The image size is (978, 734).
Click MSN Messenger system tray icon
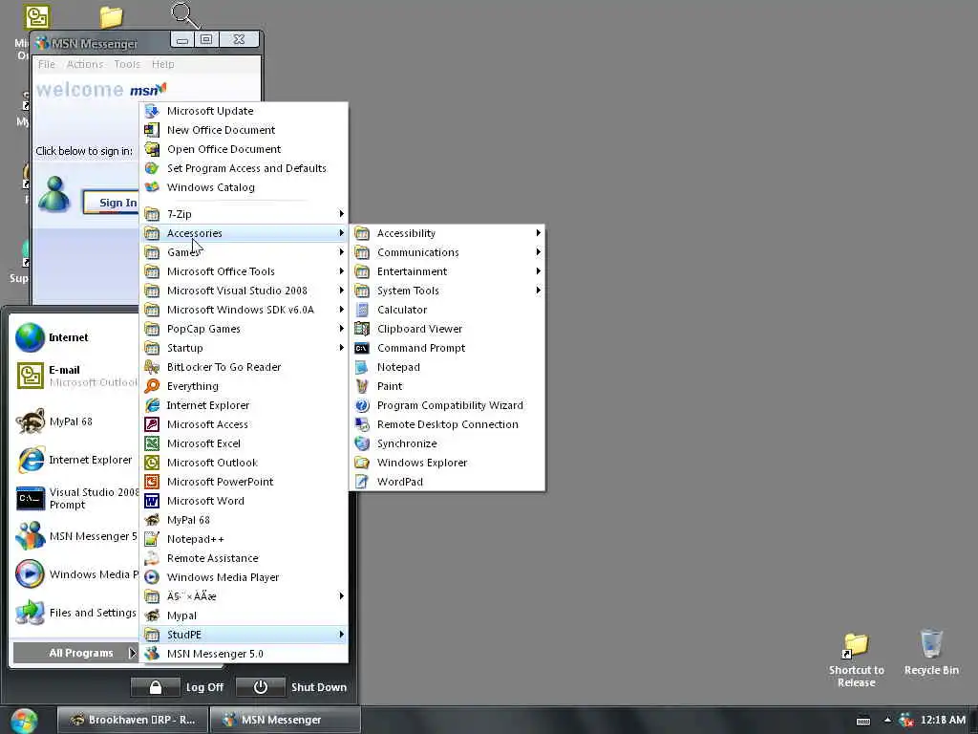905,721
